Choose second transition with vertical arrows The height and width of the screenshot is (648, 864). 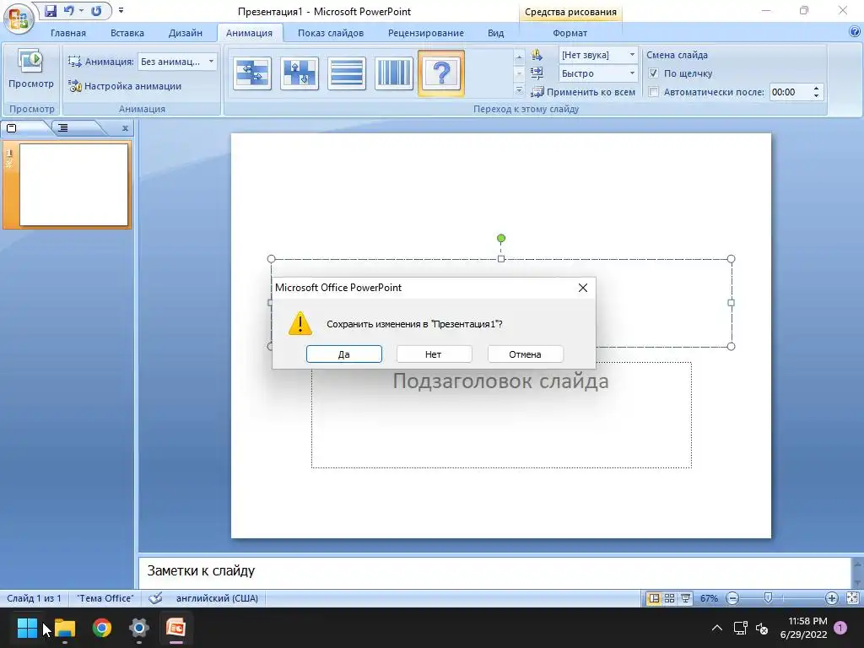coord(300,73)
